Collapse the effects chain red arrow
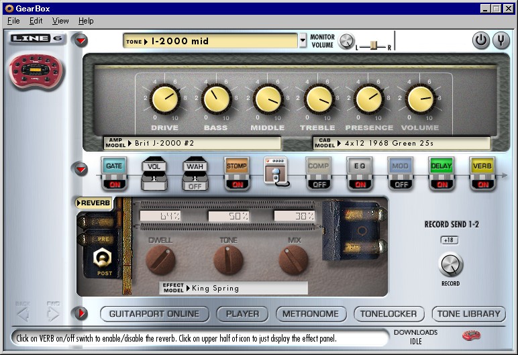 pyautogui.click(x=81, y=169)
